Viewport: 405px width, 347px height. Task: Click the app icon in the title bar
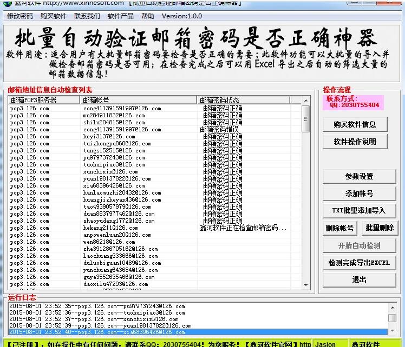pos(7,3)
